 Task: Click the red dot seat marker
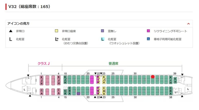click(153, 77)
